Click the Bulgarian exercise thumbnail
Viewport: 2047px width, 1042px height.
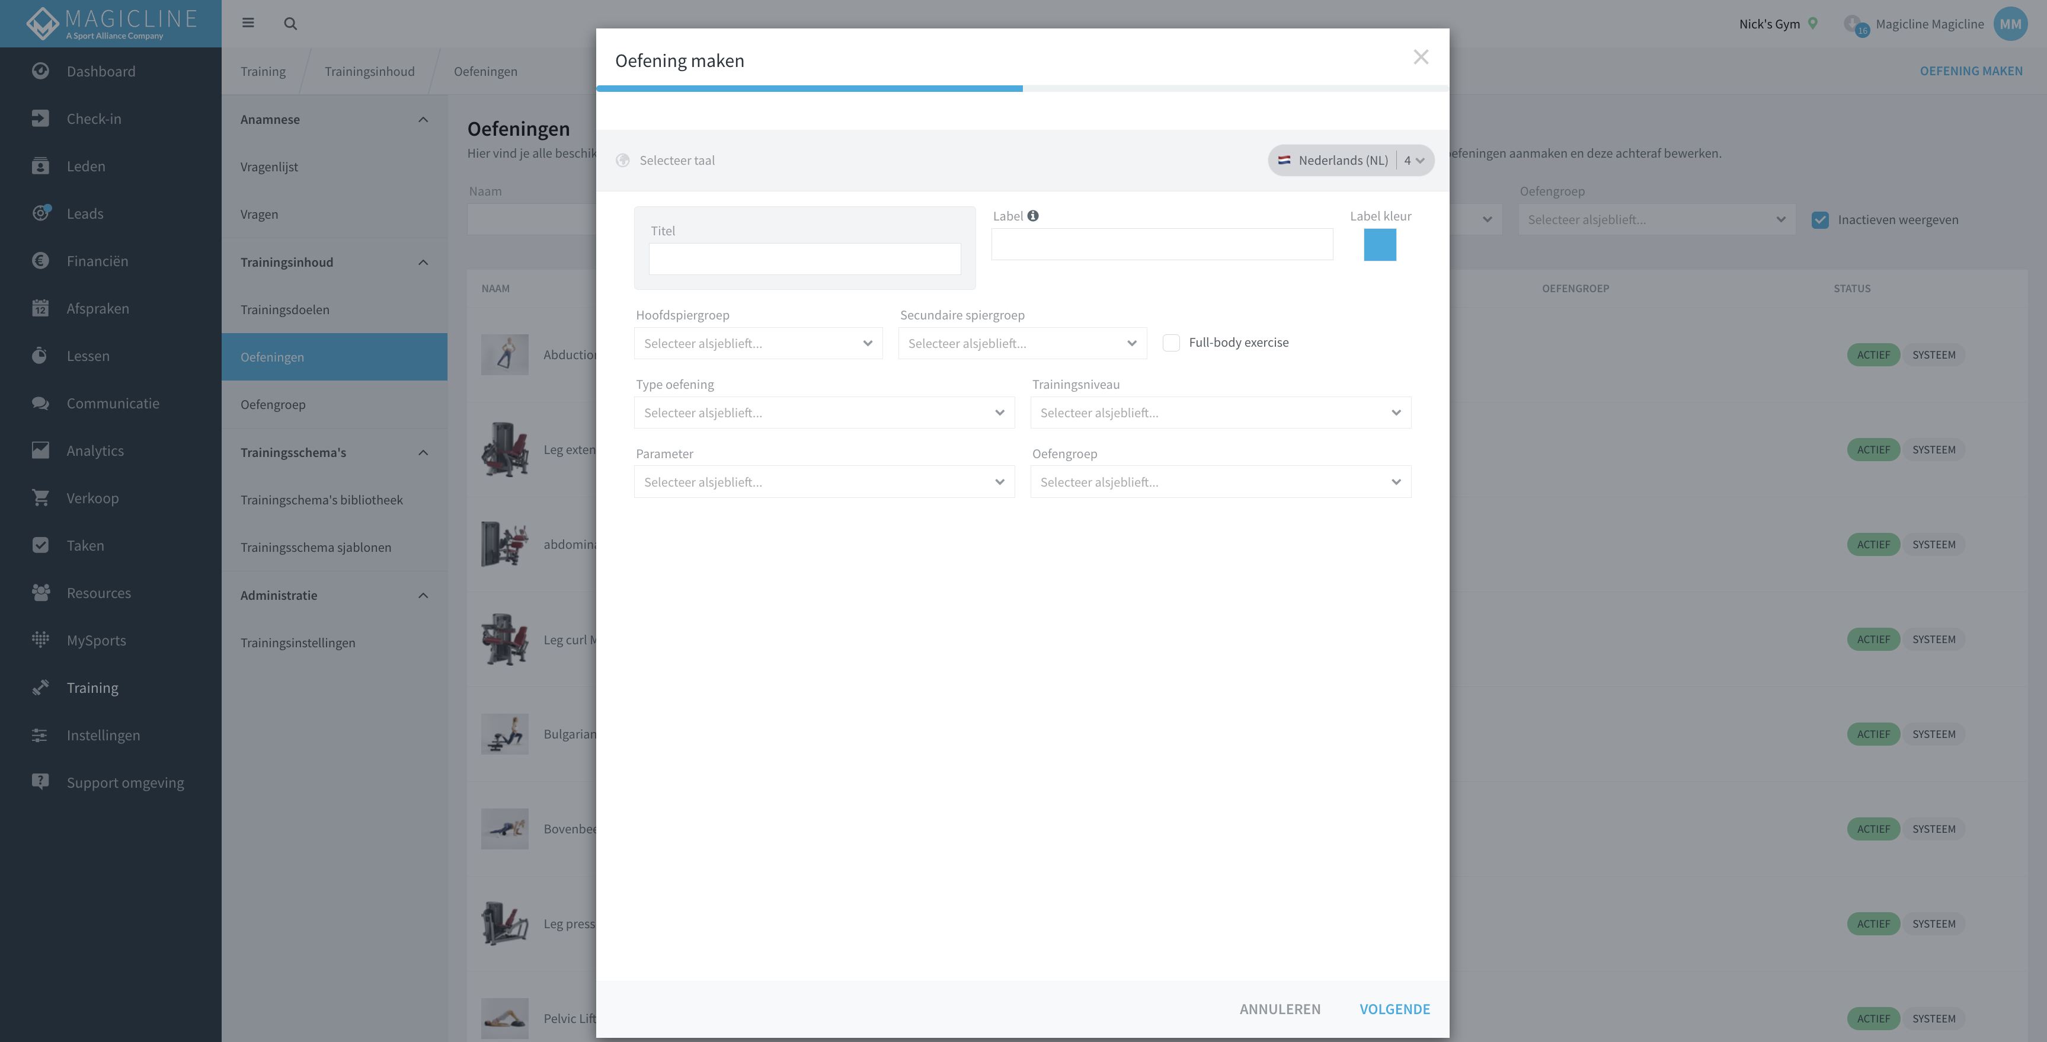(504, 734)
